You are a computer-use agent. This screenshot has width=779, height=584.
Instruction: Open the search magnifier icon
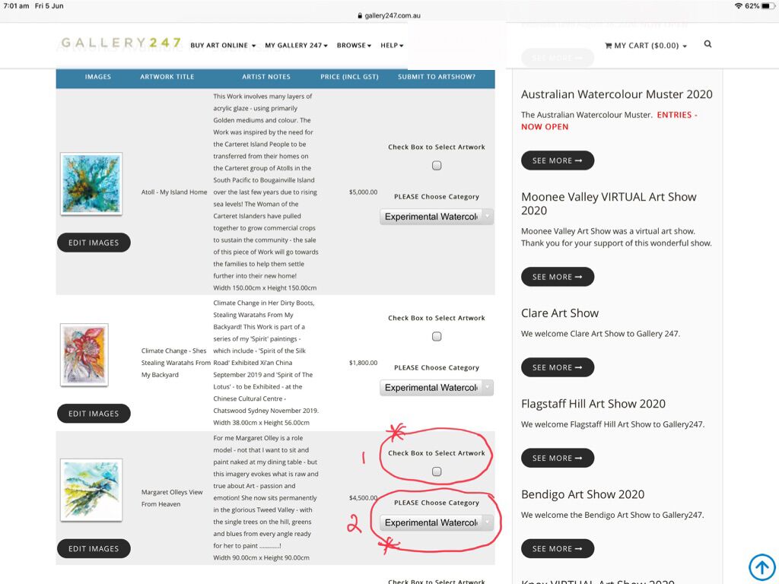coord(707,44)
